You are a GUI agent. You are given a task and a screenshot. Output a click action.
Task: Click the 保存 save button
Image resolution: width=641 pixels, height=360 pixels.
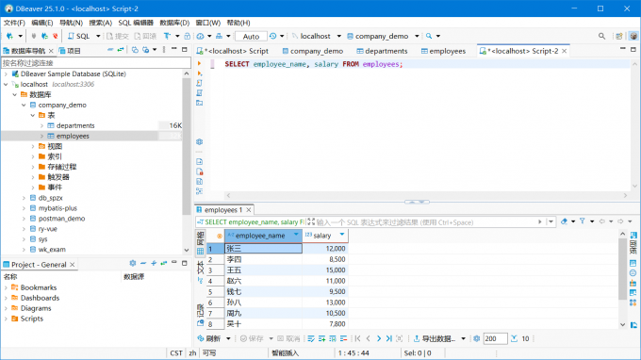pos(252,338)
